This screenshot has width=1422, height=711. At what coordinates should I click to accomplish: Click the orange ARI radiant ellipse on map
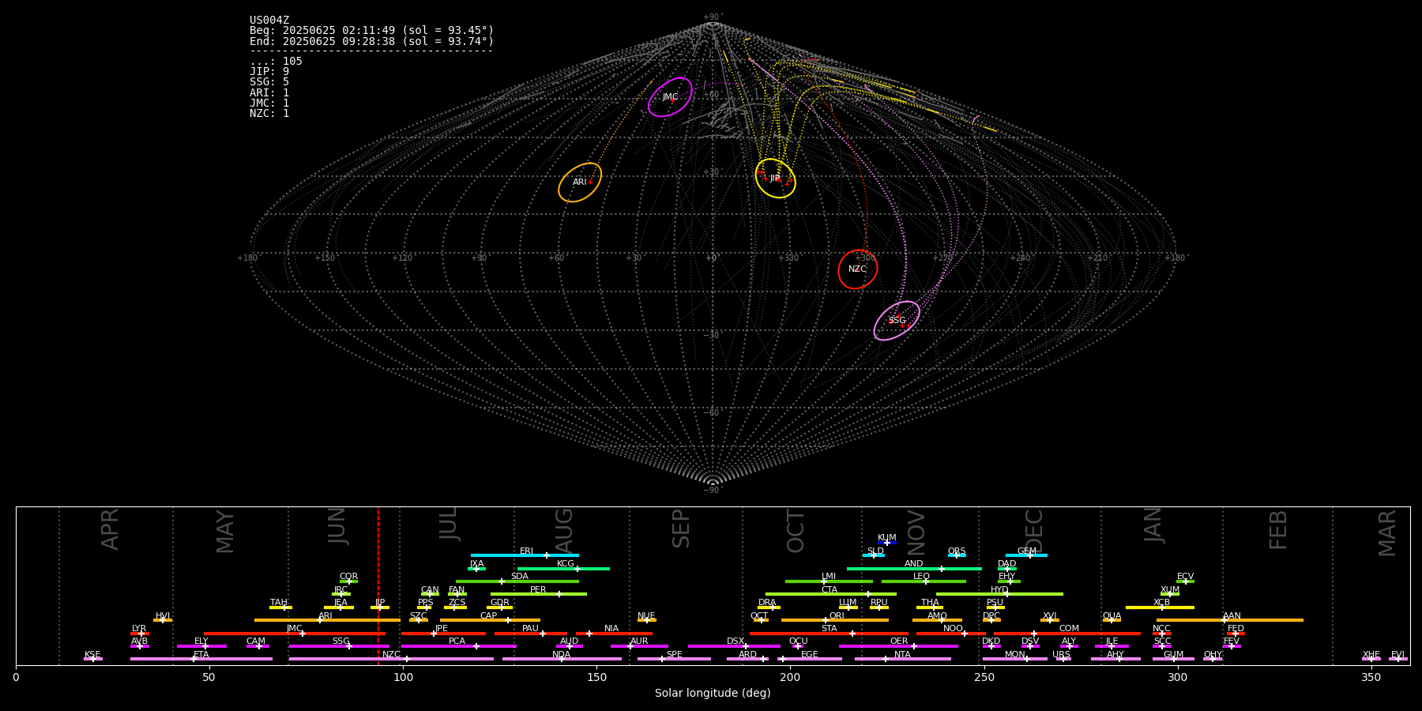pos(580,182)
